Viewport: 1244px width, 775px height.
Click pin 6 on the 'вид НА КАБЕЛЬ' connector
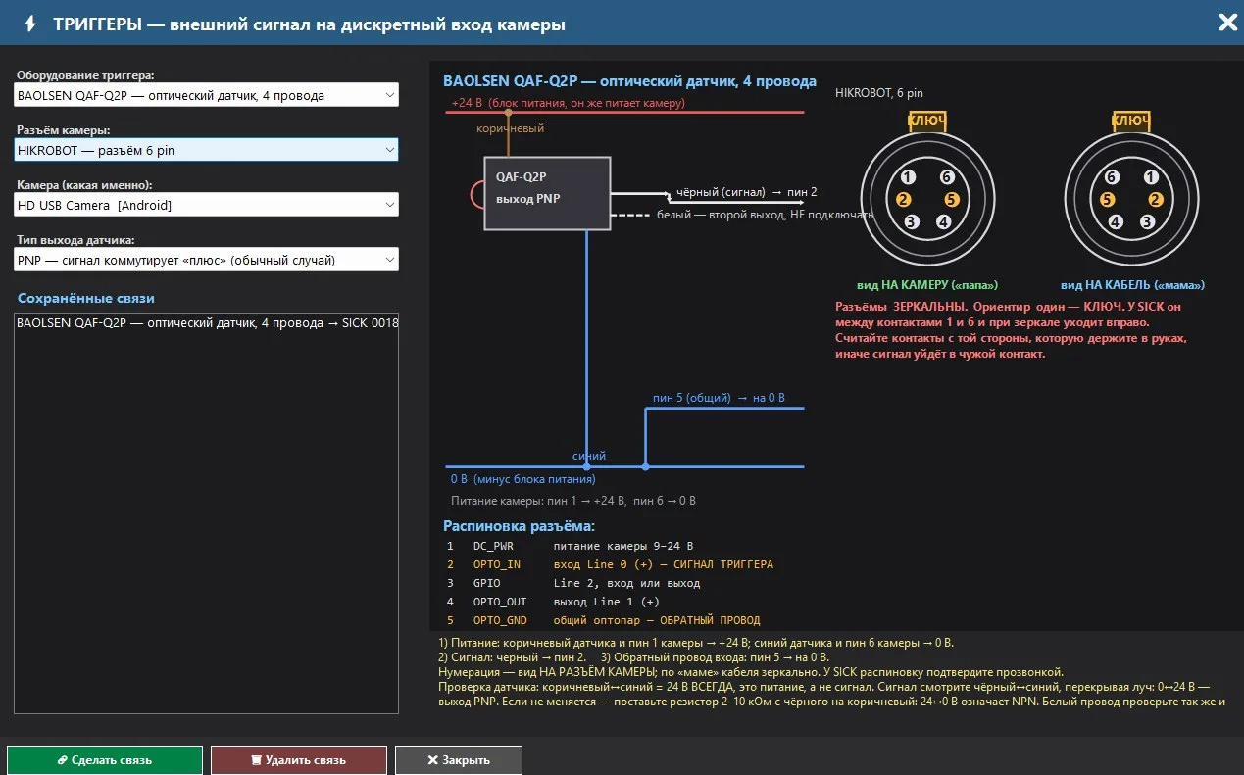[x=1112, y=177]
